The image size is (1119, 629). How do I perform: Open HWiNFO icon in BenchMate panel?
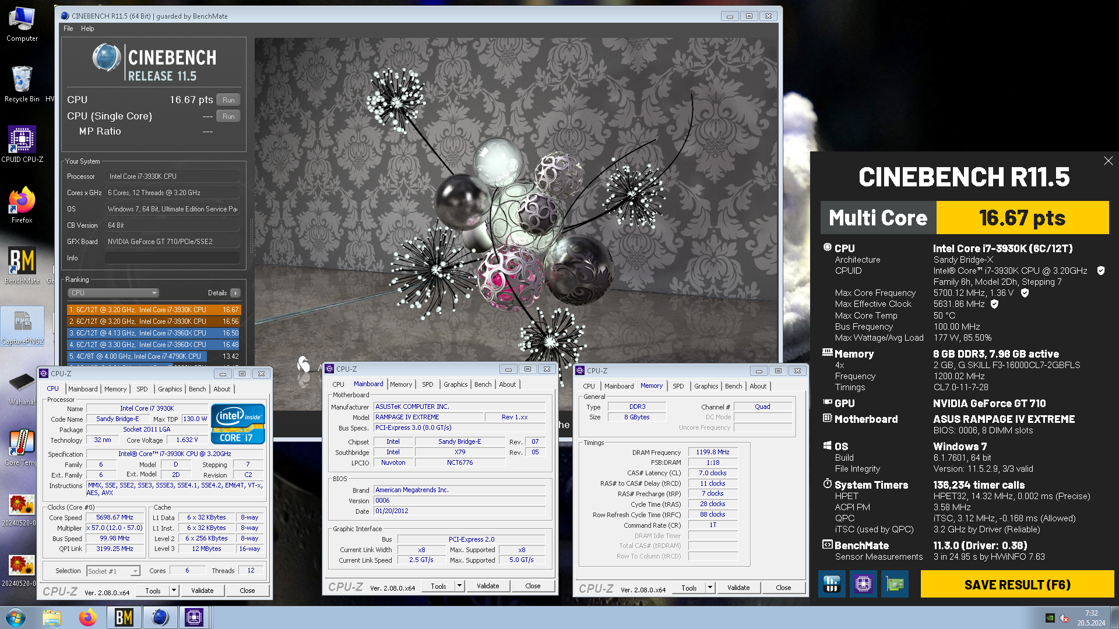[x=832, y=584]
